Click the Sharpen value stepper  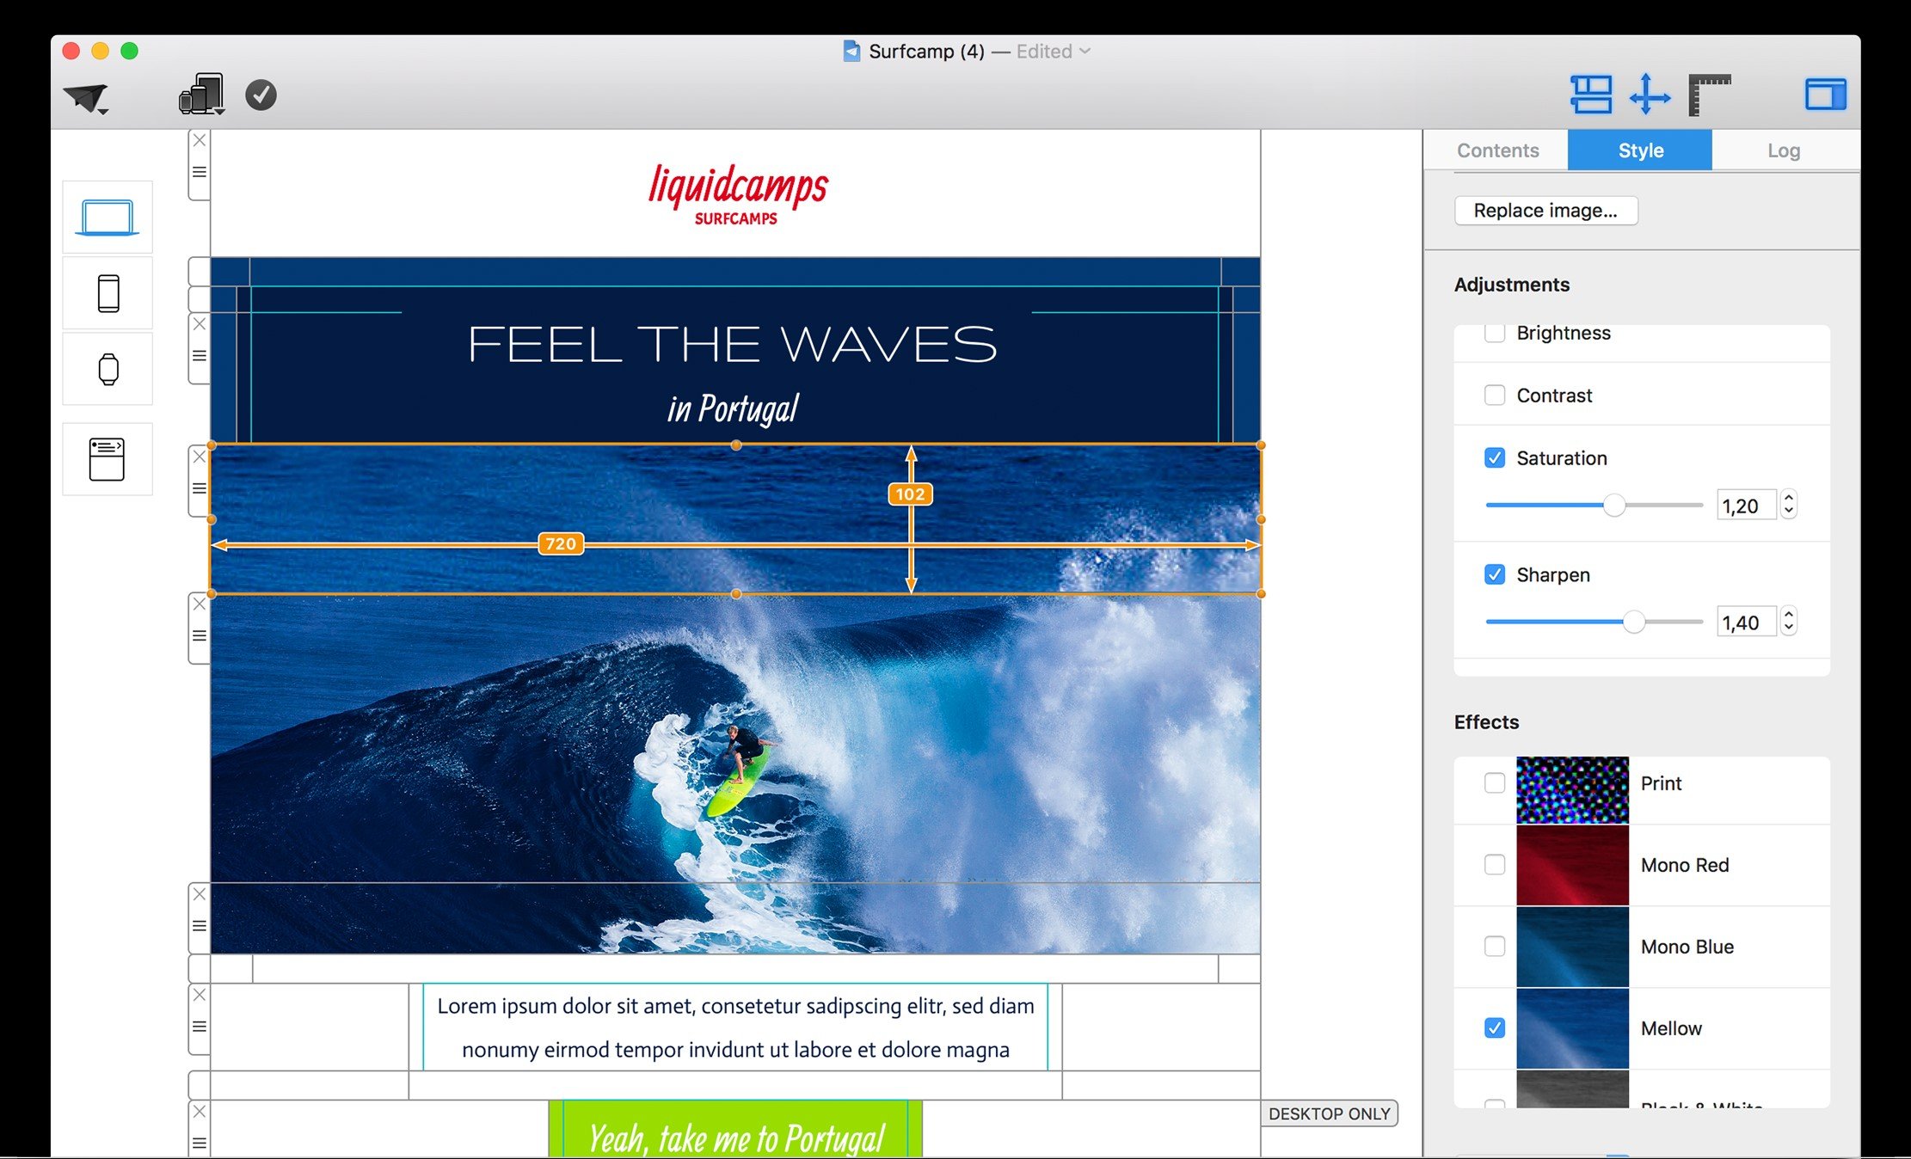[x=1789, y=622]
